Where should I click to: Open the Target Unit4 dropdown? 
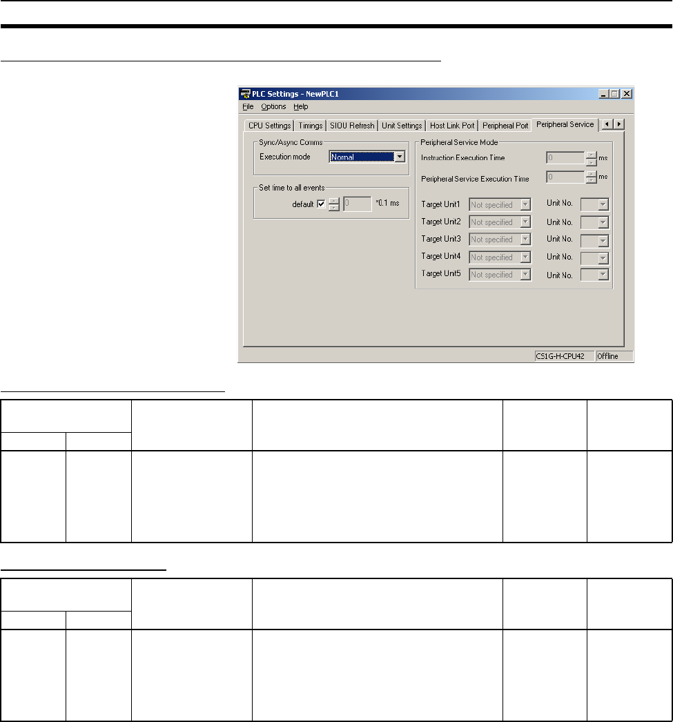tap(500, 257)
